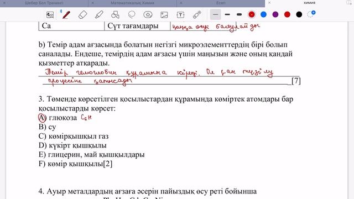Click the [7] score marker
Image resolution: width=354 pixels, height=199 pixels.
click(296, 81)
